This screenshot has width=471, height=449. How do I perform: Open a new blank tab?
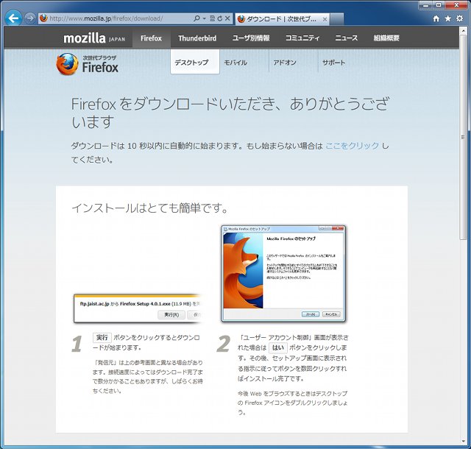click(337, 19)
